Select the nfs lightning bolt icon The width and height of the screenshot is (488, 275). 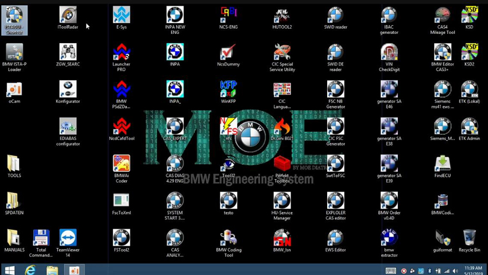(x=228, y=129)
